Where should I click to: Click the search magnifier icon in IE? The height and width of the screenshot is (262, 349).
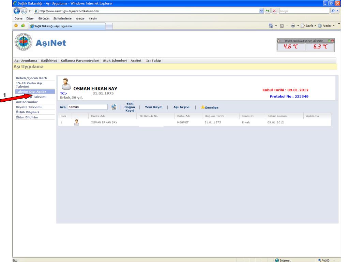click(333, 11)
